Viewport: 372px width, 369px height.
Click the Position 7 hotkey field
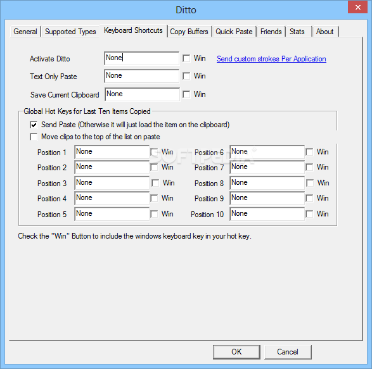point(267,167)
